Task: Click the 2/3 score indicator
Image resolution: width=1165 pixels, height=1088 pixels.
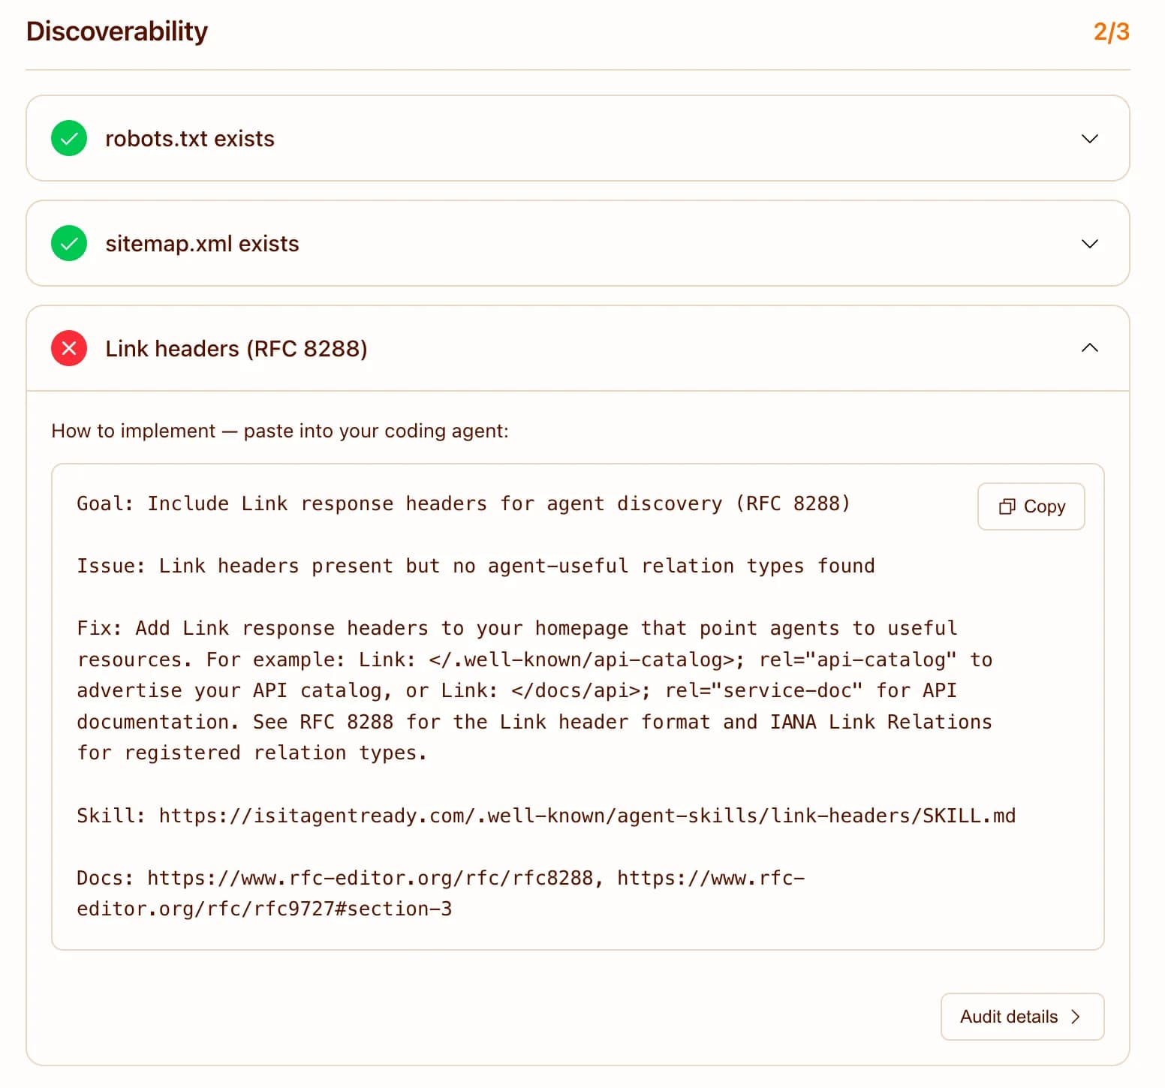Action: [x=1112, y=31]
